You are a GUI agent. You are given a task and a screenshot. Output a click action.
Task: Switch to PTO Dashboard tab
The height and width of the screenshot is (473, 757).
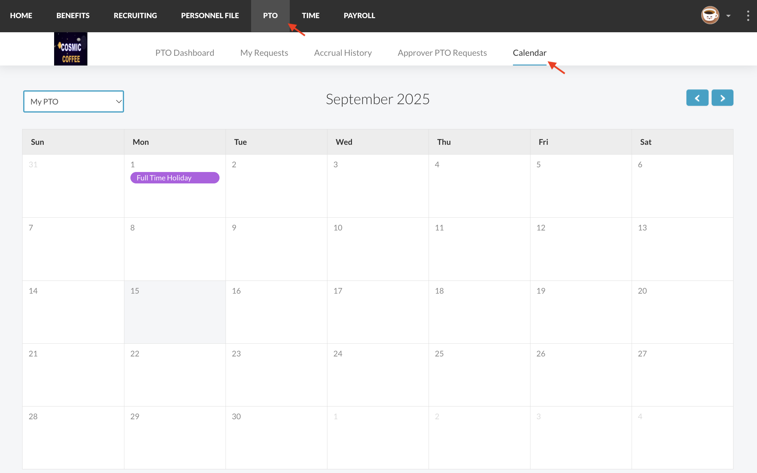click(x=185, y=53)
